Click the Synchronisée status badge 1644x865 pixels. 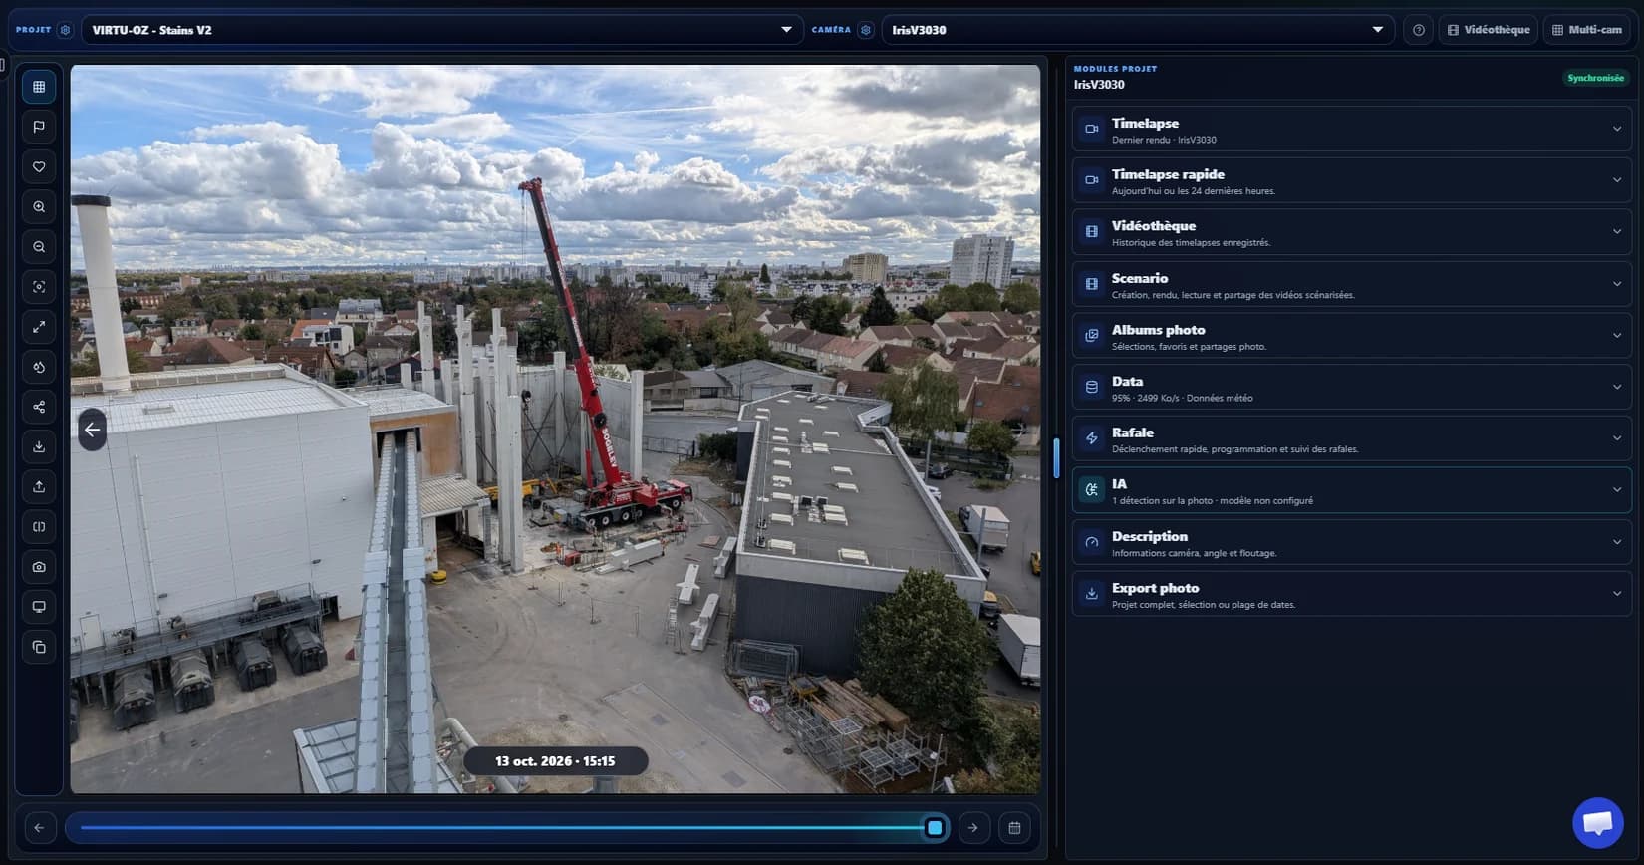click(1595, 78)
